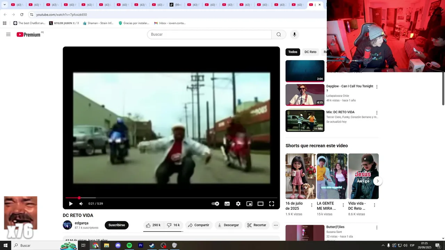Open Gmail Inbox bookmark
The width and height of the screenshot is (445, 250).
tap(170, 23)
